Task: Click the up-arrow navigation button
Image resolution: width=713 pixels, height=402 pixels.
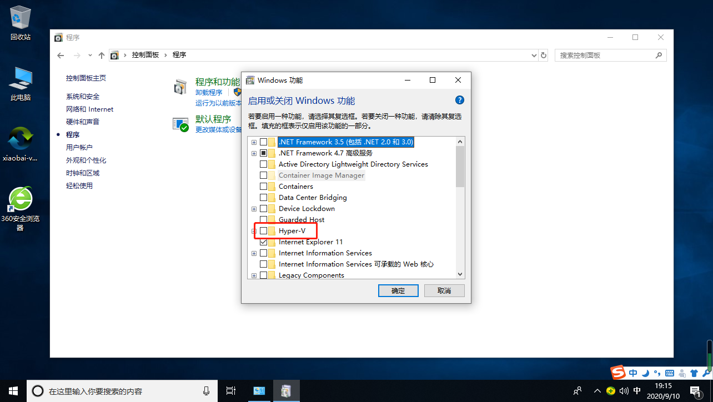Action: point(101,55)
